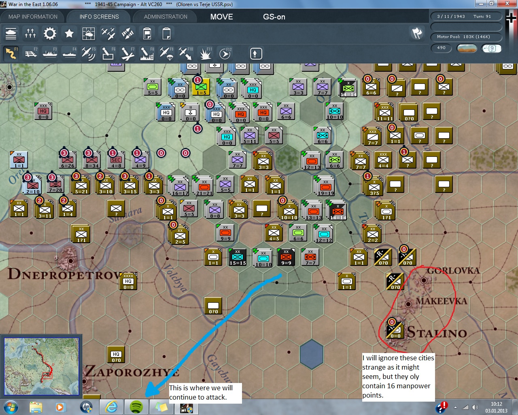518x415 pixels.
Task: Select the SEC 4=8 unit counter
Action: coord(116,160)
